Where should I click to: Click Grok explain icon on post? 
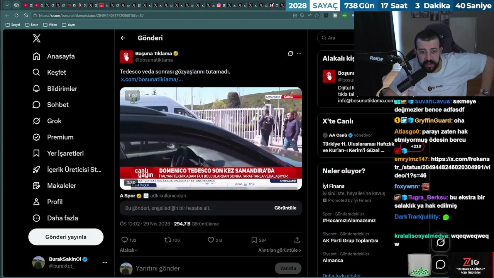pos(291,54)
